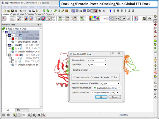Click the GO button icon at bottom left
This screenshot has height=119, width=159.
tap(8, 115)
